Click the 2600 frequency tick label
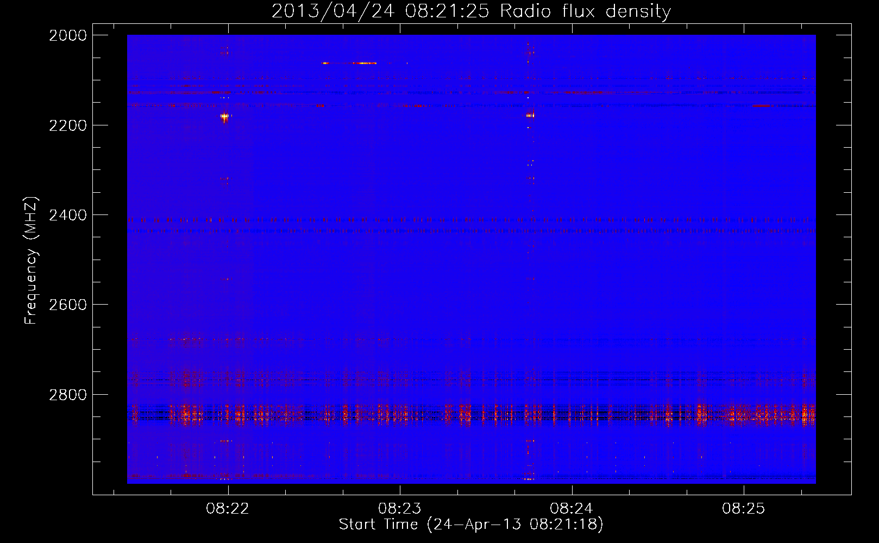Image resolution: width=879 pixels, height=543 pixels. tap(68, 305)
